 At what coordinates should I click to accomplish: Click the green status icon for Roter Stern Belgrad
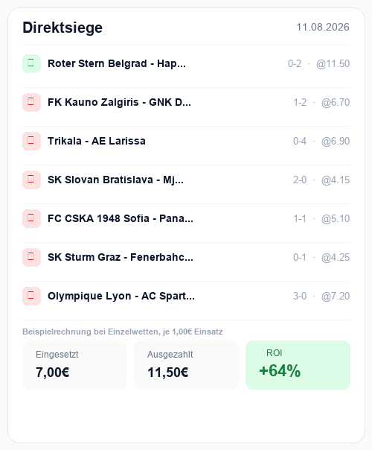coord(31,63)
